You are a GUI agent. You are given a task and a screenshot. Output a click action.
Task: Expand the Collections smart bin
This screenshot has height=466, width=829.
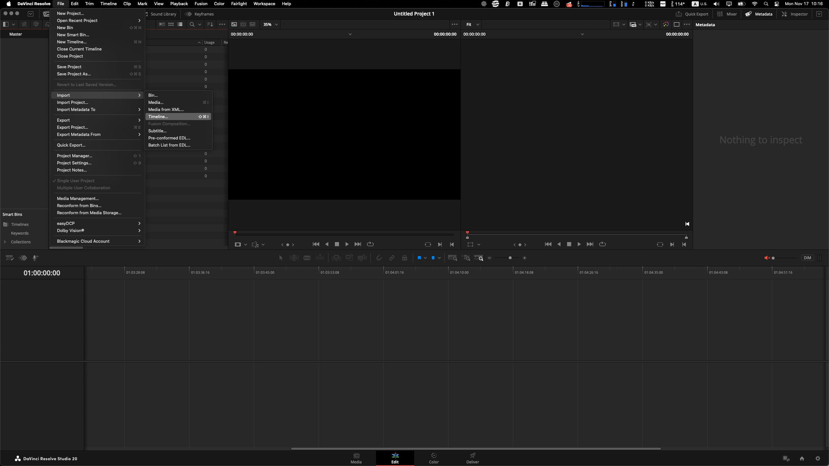click(x=5, y=242)
